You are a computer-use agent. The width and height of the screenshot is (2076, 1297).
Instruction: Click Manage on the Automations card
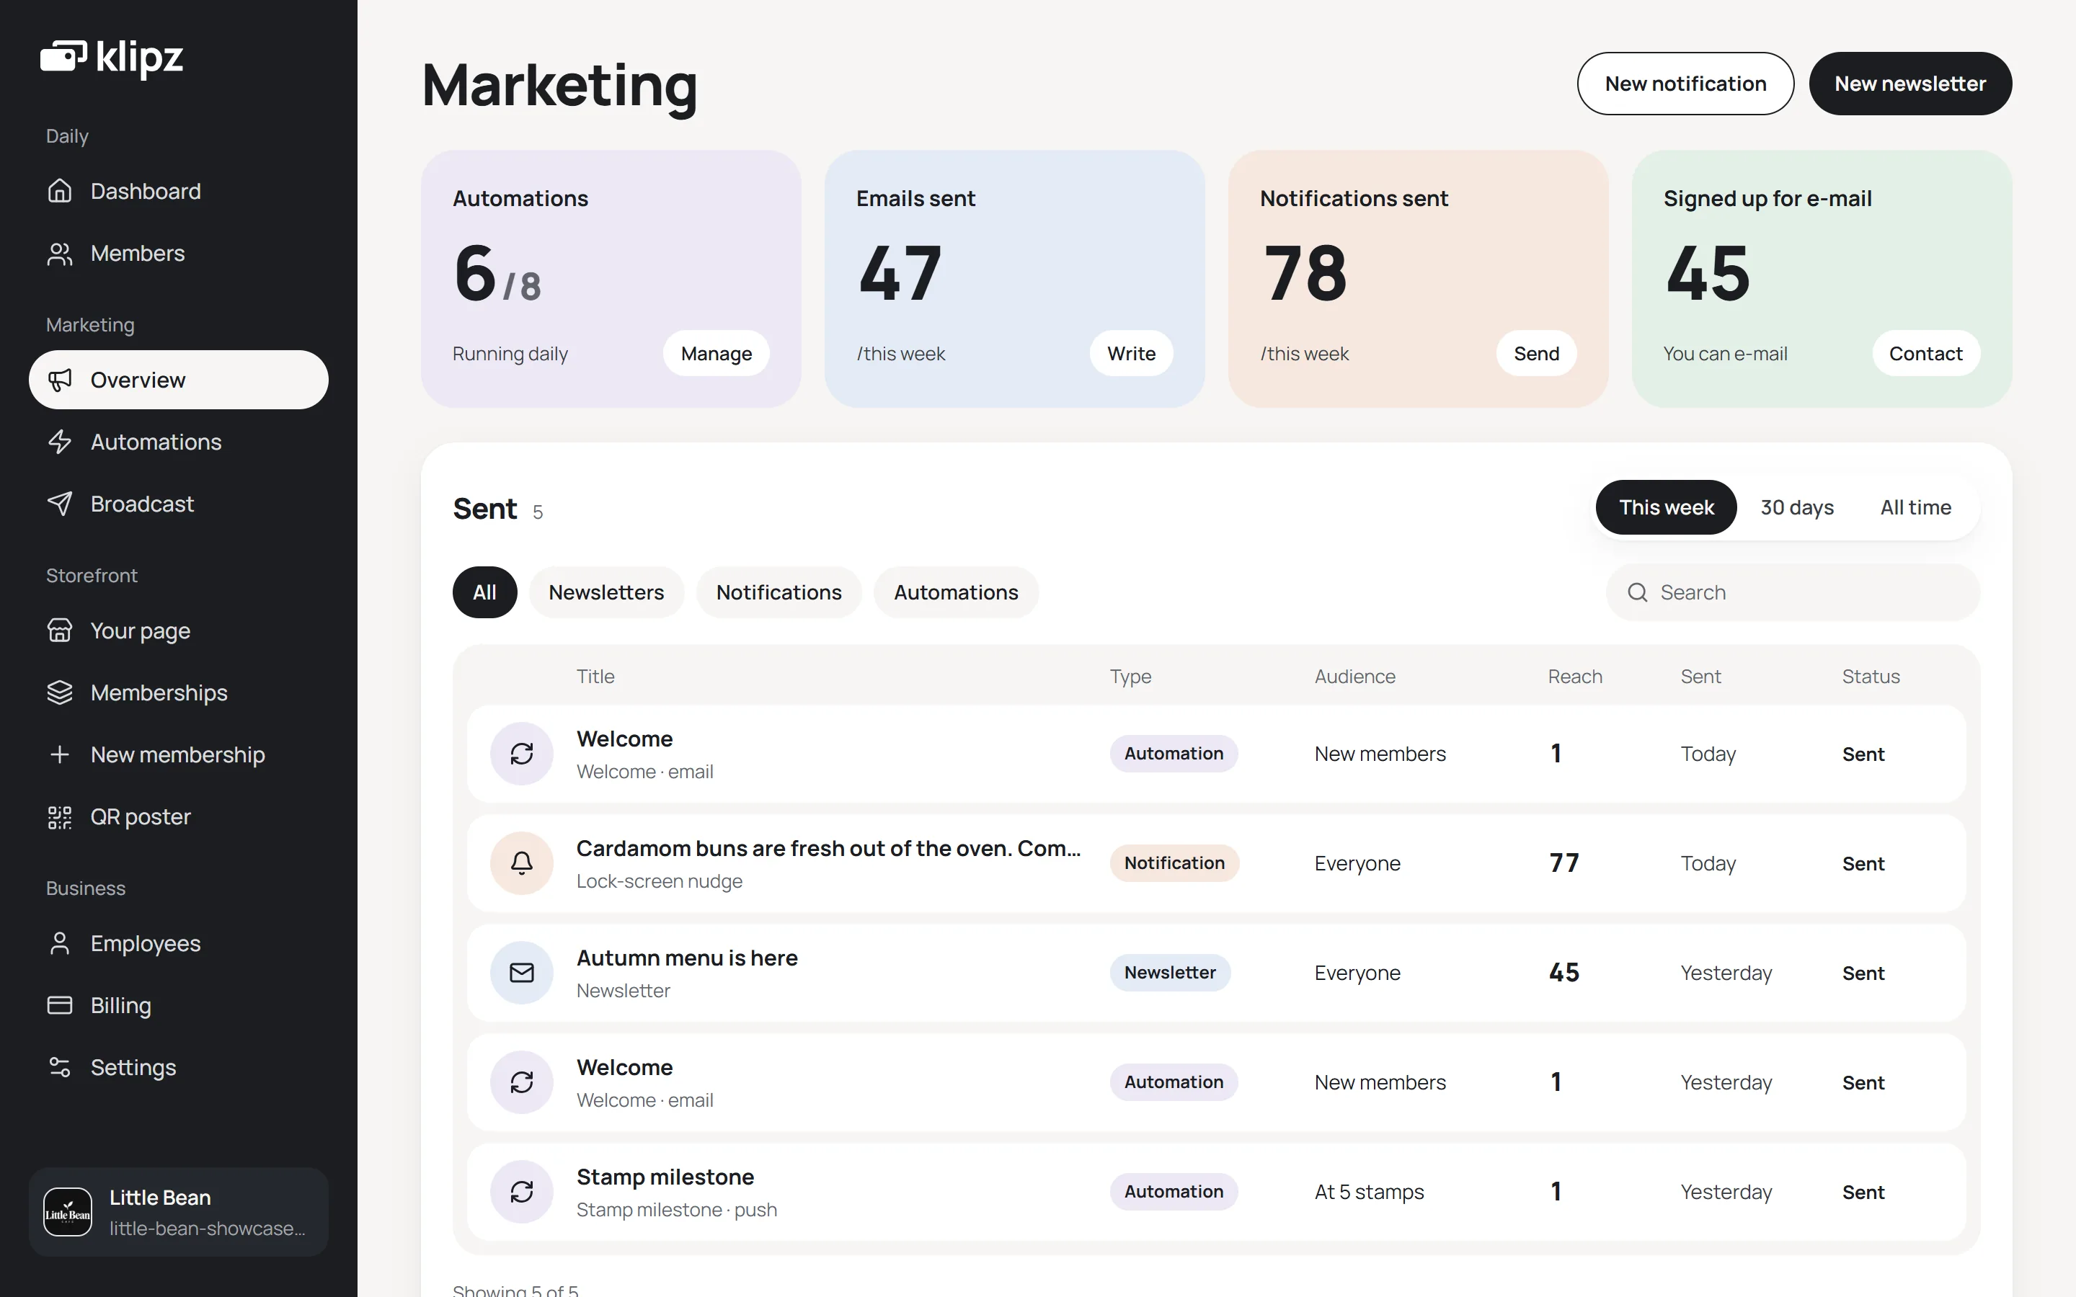click(717, 353)
